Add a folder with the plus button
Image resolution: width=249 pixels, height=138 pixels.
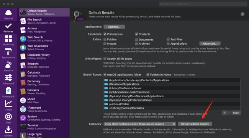pyautogui.click(x=224, y=113)
